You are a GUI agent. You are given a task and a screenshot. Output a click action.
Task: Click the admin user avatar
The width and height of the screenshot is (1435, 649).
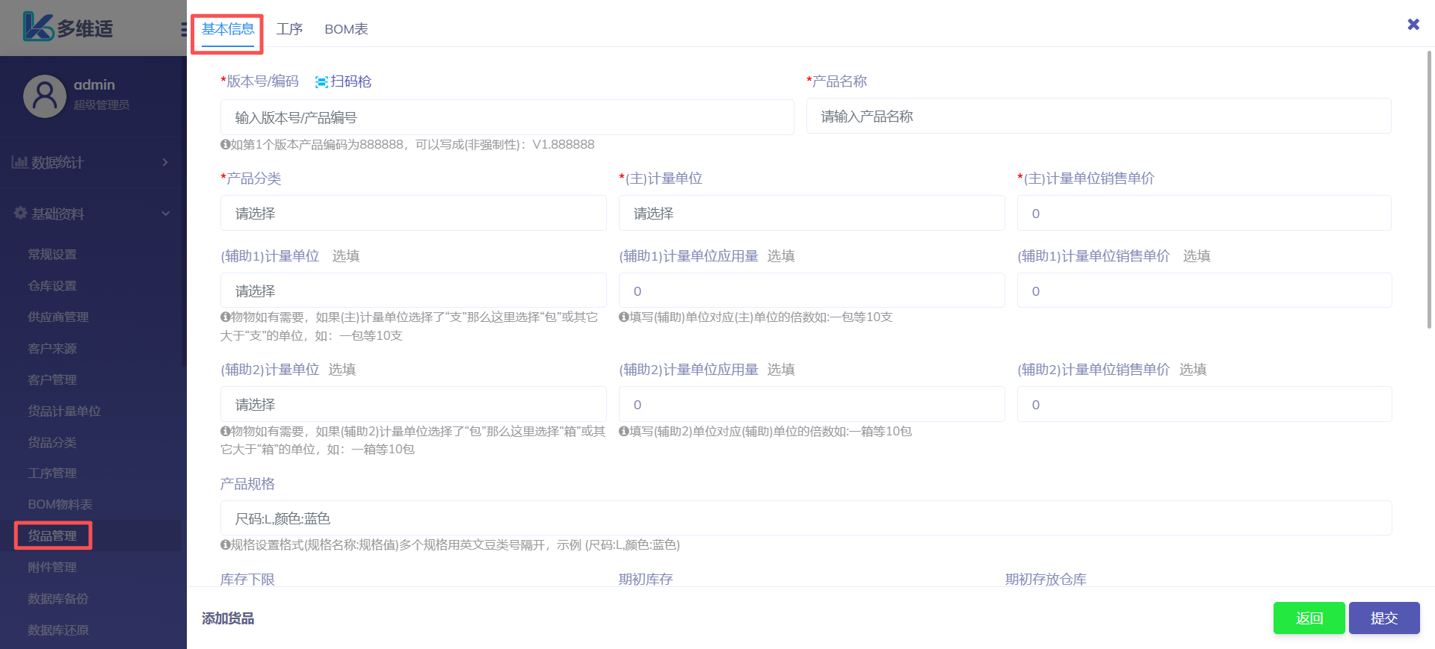point(45,96)
